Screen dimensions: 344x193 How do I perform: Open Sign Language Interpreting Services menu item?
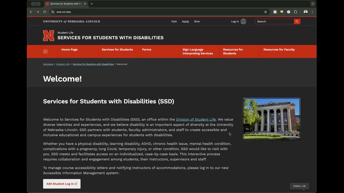click(x=198, y=51)
